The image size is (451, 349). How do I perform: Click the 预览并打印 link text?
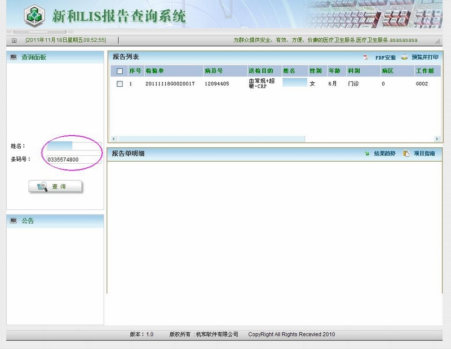click(x=425, y=57)
